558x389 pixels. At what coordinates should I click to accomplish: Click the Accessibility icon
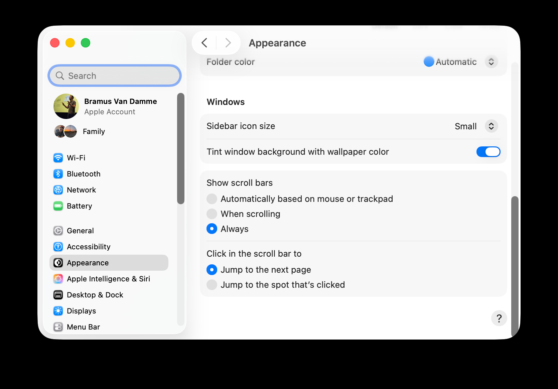click(58, 247)
